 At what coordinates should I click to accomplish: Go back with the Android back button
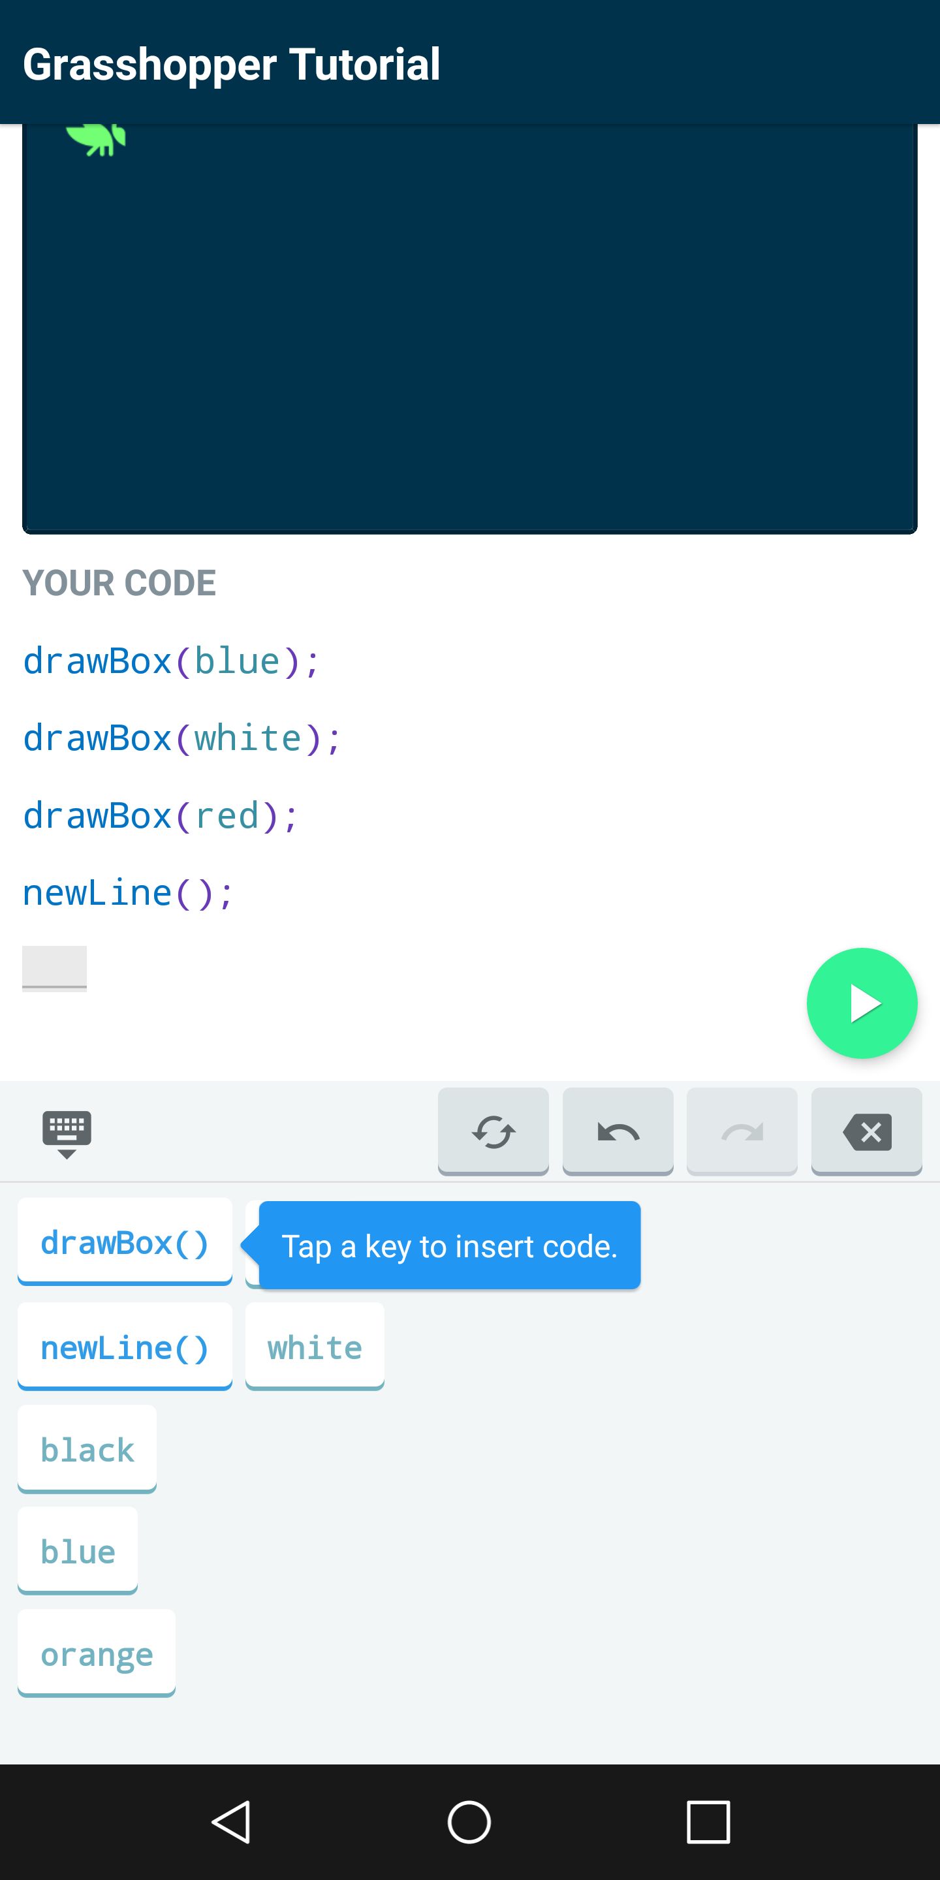231,1822
